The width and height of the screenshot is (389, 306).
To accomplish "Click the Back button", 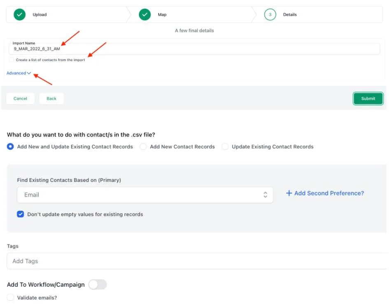I will [x=51, y=99].
